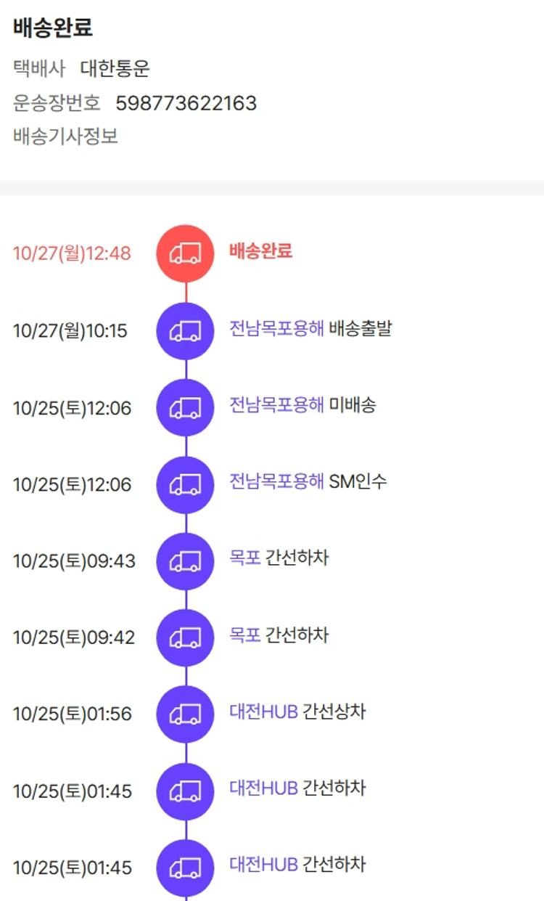Click the red truck icon for 배송완료
This screenshot has width=544, height=901.
coord(186,253)
